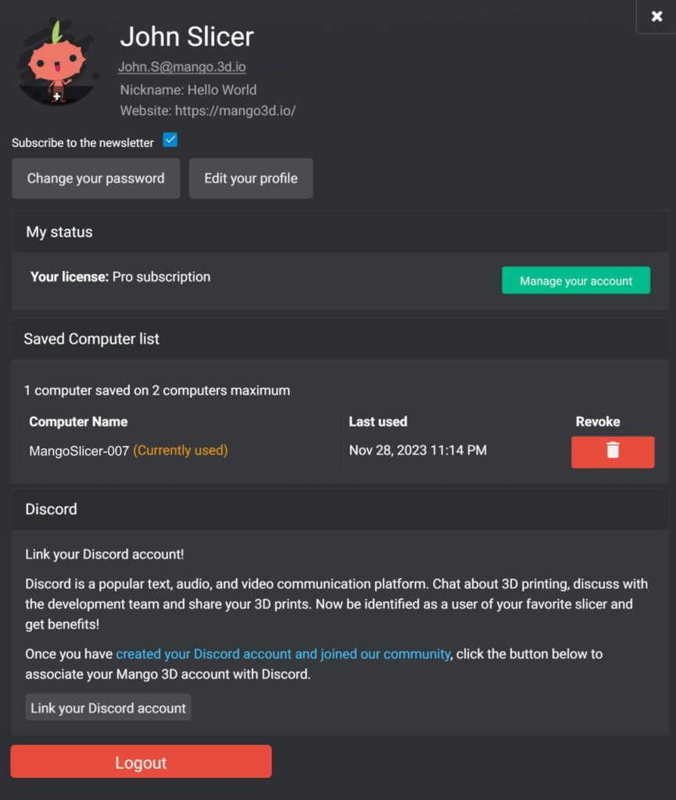This screenshot has height=800, width=676.
Task: Click the plus icon on the avatar
Action: 57,97
